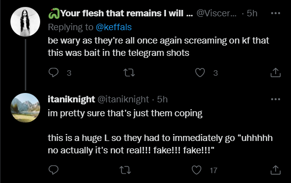
Task: Share itaniknight's tweet via share icon
Action: click(x=276, y=170)
